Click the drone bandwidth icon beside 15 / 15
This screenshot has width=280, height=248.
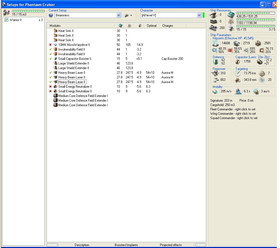[232, 28]
